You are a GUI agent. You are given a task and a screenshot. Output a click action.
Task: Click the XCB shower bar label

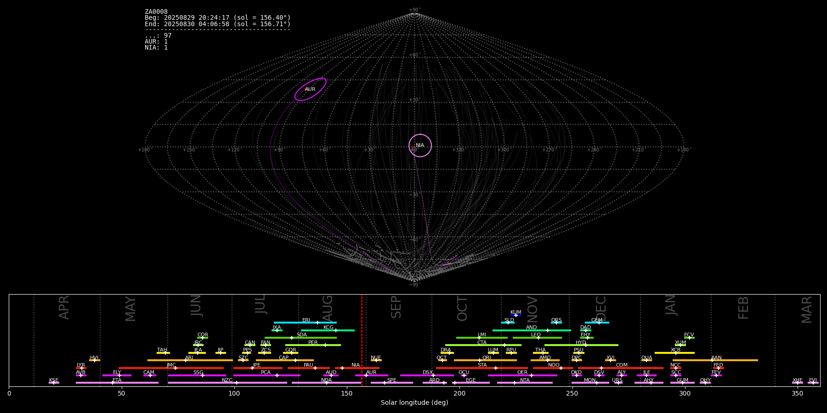point(675,350)
